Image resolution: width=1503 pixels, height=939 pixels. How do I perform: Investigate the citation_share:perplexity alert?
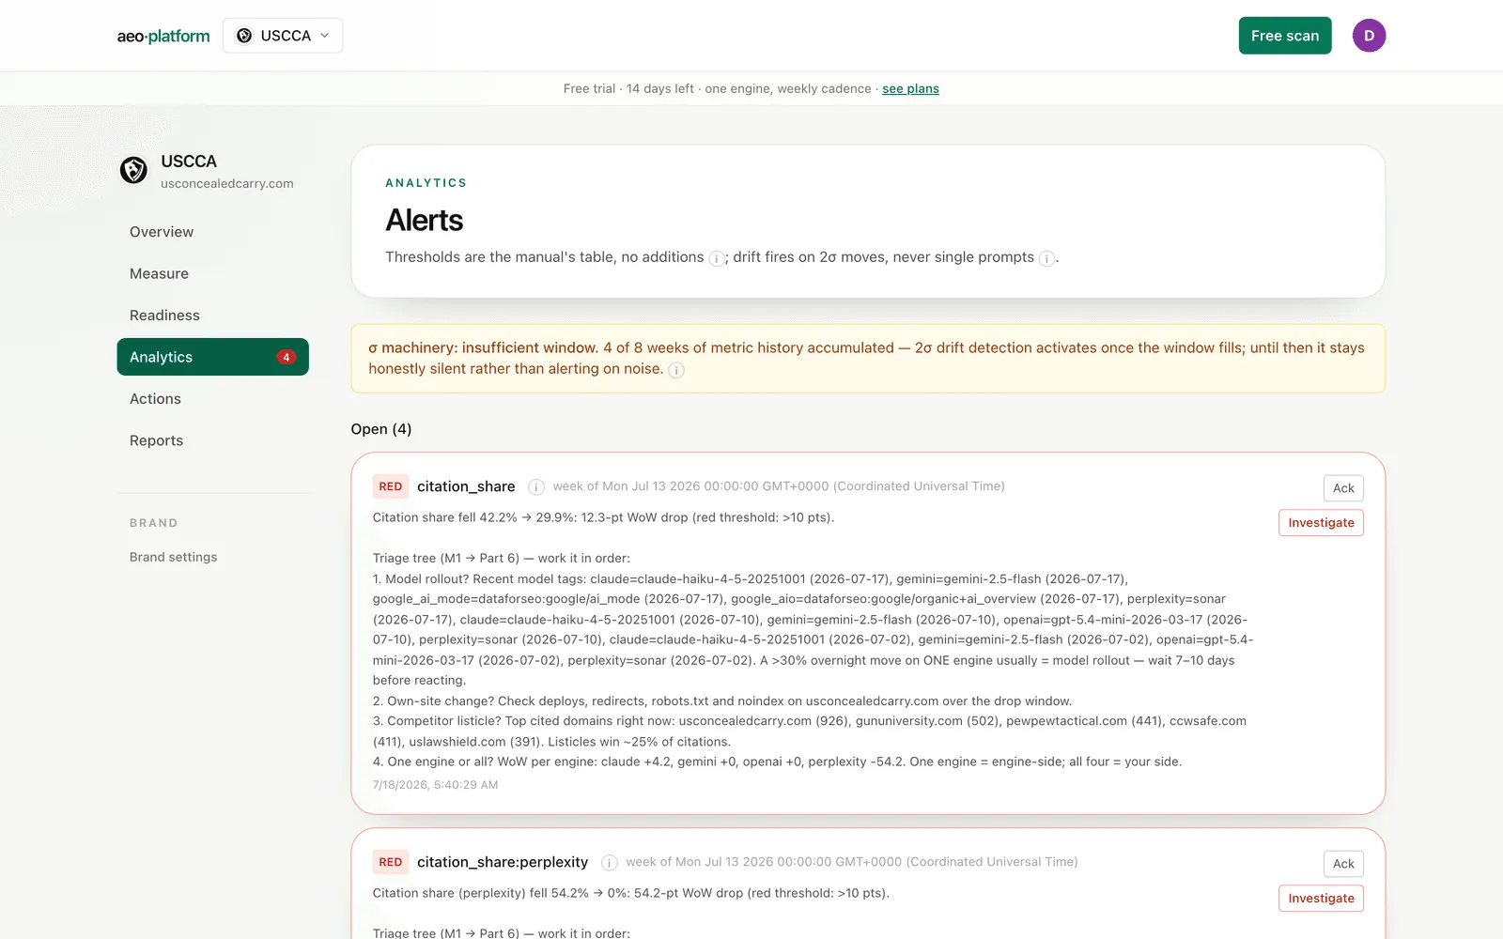point(1321,899)
